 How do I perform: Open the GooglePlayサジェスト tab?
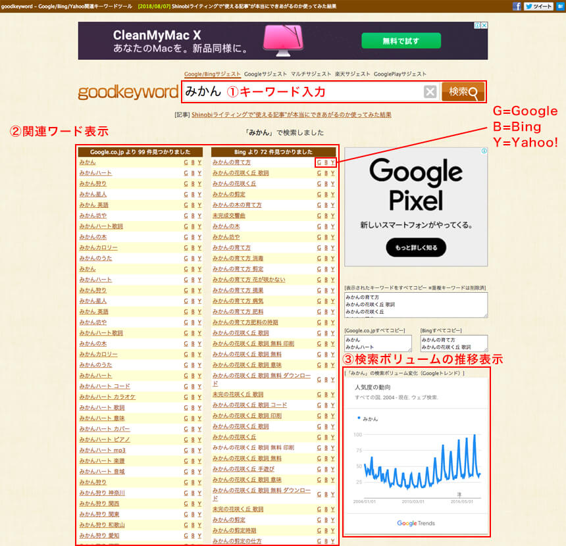tap(400, 74)
